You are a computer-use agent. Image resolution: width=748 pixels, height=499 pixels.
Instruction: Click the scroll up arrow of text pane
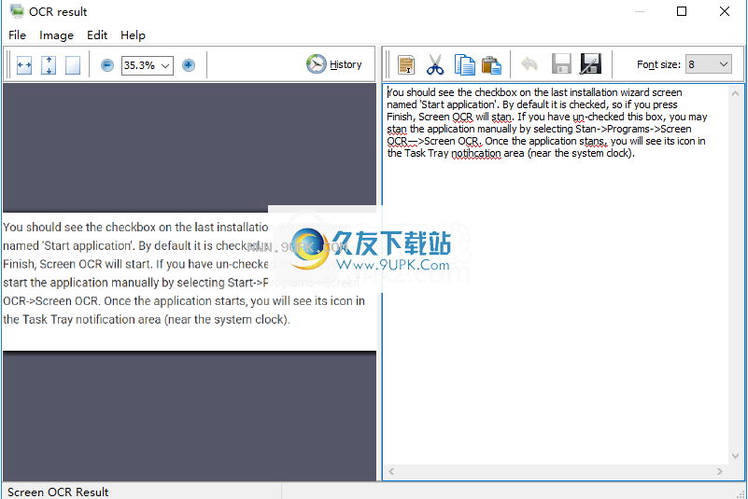coord(735,93)
